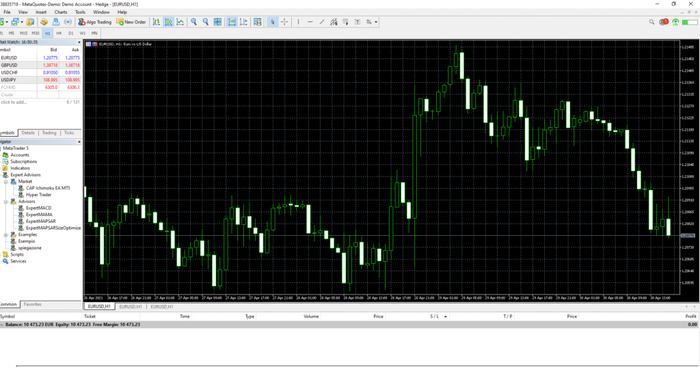This screenshot has height=367, width=700.
Task: Click the green connection status icon
Action: [x=675, y=22]
